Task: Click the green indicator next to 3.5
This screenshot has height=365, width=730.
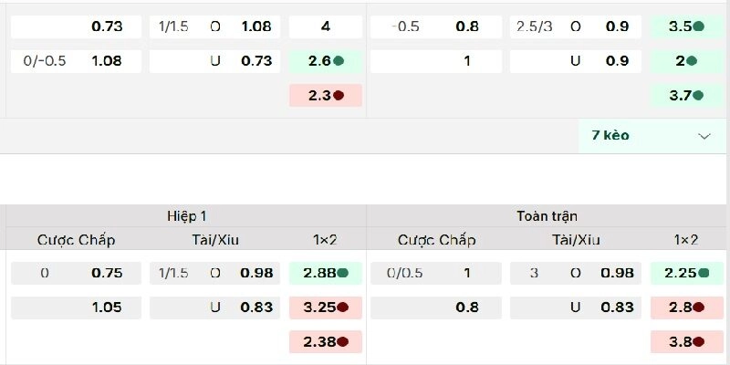Action: 698,26
